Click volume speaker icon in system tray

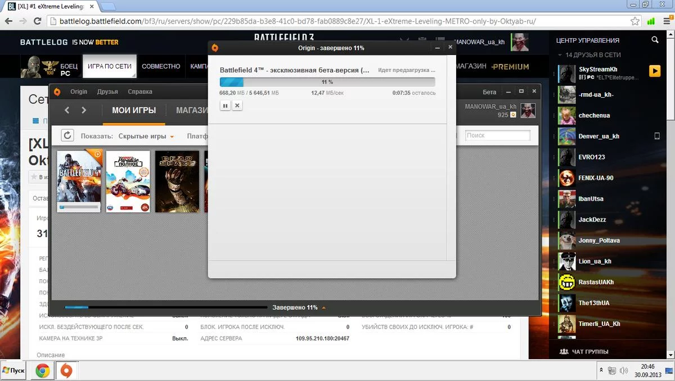[624, 370]
